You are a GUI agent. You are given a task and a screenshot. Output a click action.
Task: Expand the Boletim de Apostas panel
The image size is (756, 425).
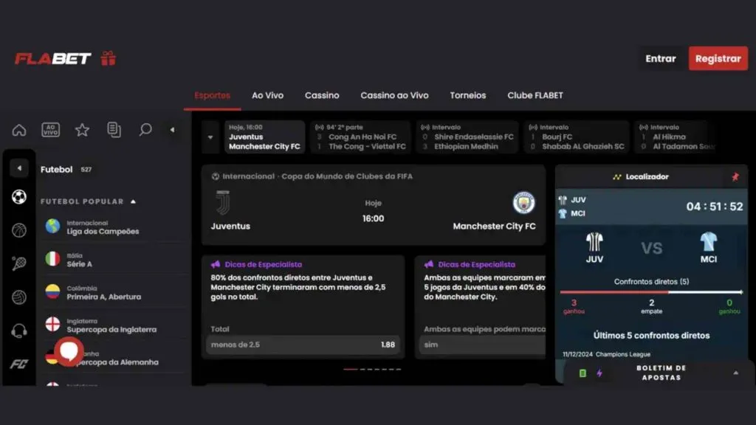tap(735, 373)
